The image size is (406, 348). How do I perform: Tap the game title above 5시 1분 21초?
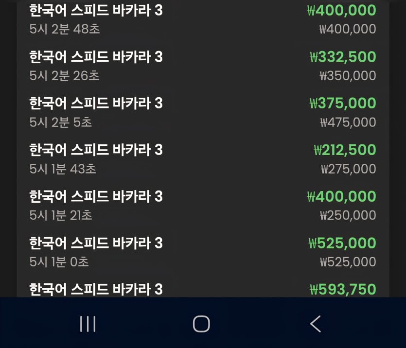click(x=96, y=196)
